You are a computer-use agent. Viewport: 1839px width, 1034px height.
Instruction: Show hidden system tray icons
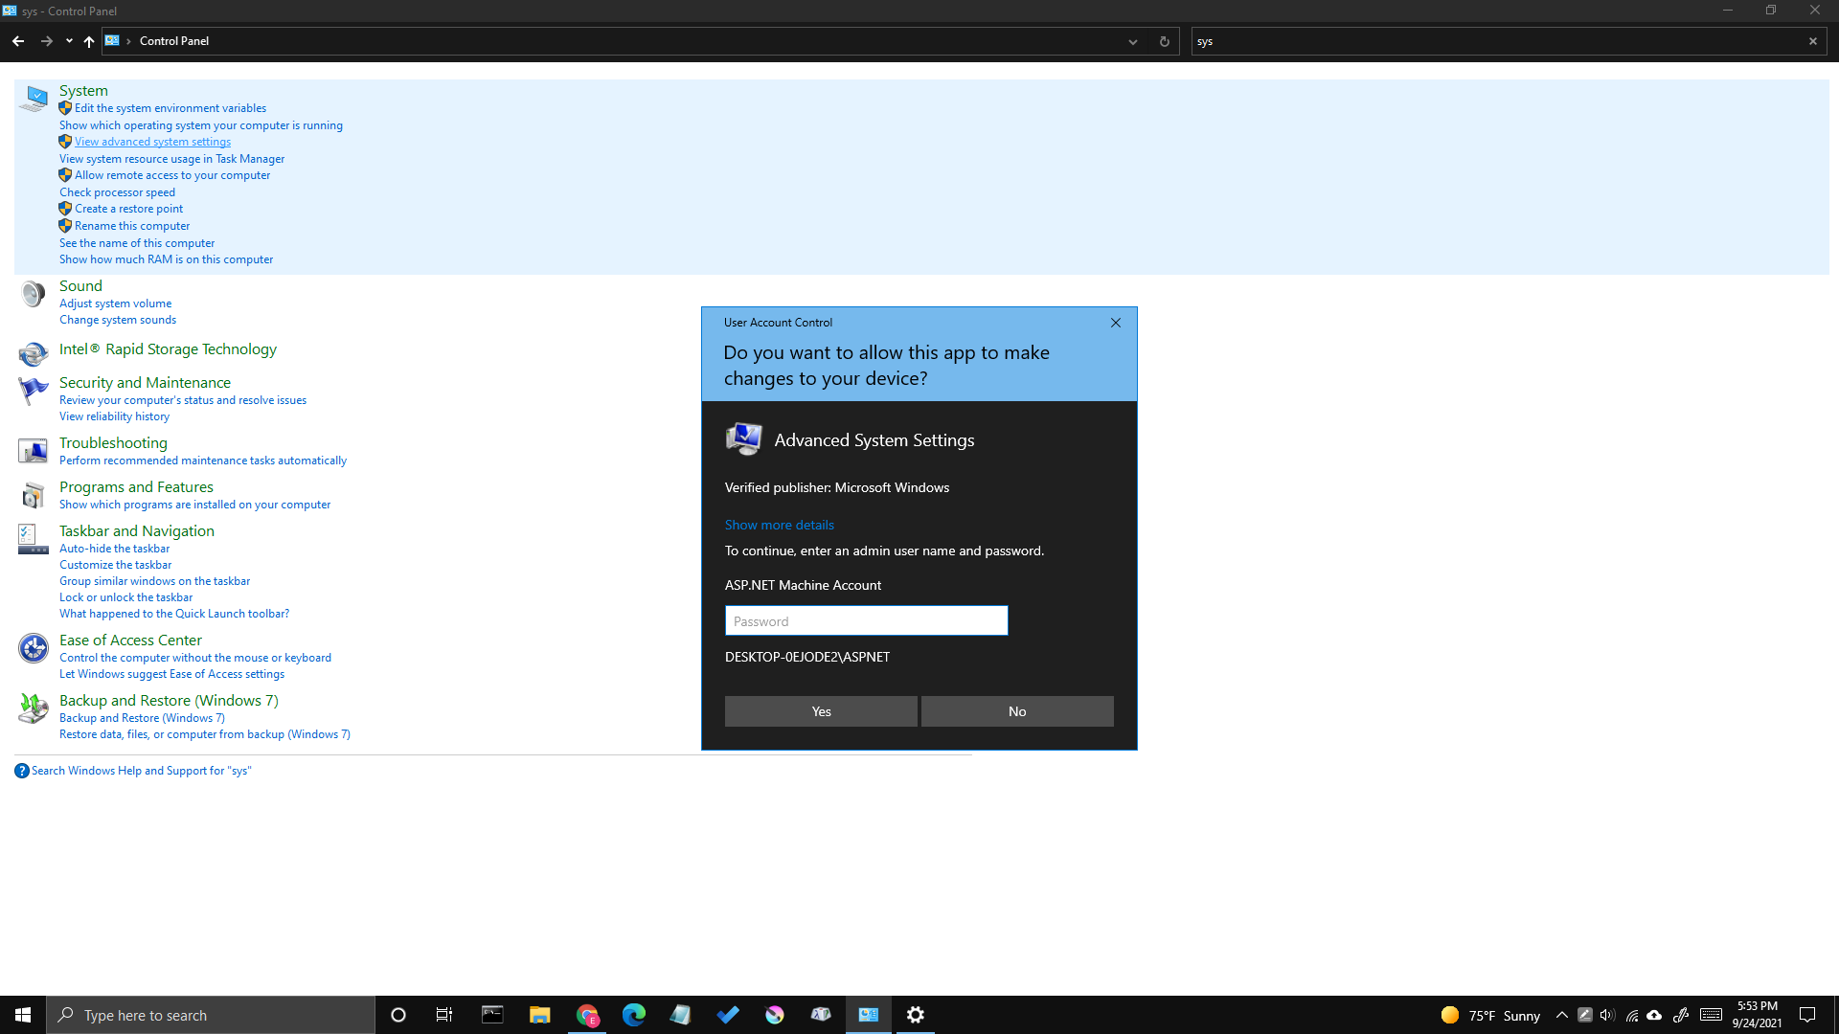(1562, 1015)
